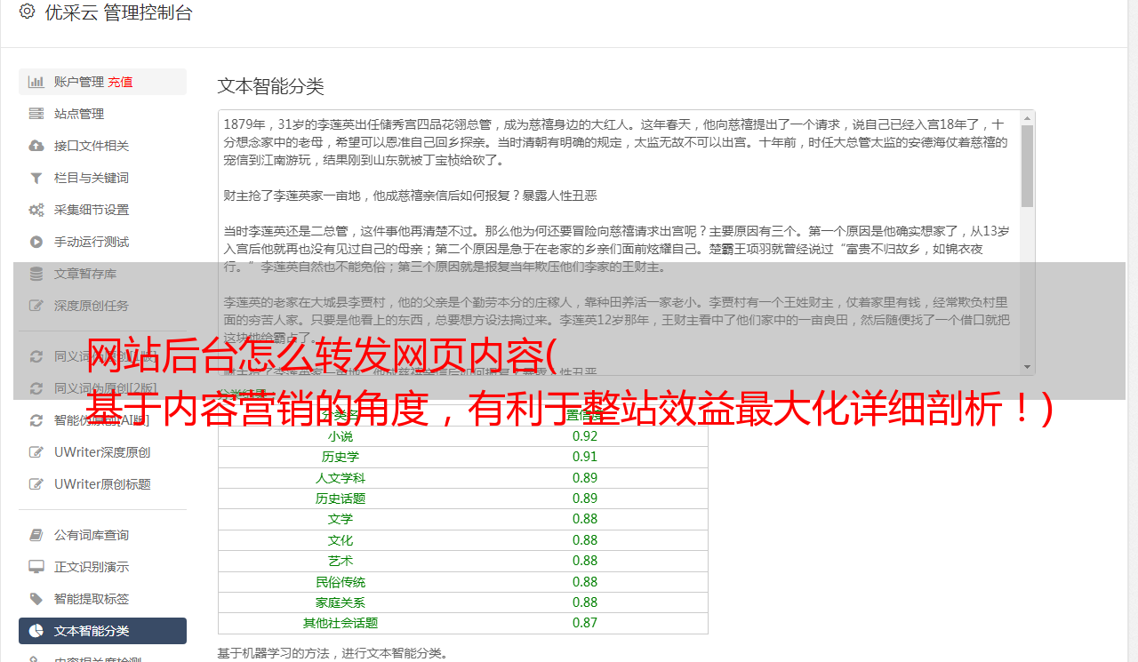Click the 人文学科 category cell
This screenshot has height=662, width=1138.
340,478
